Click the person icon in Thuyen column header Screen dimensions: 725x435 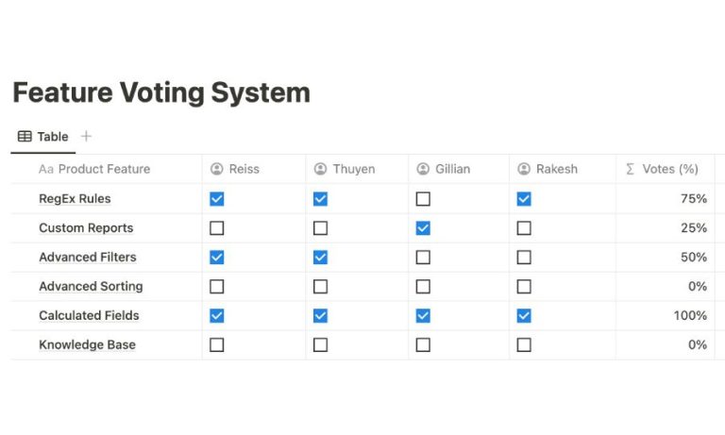320,169
